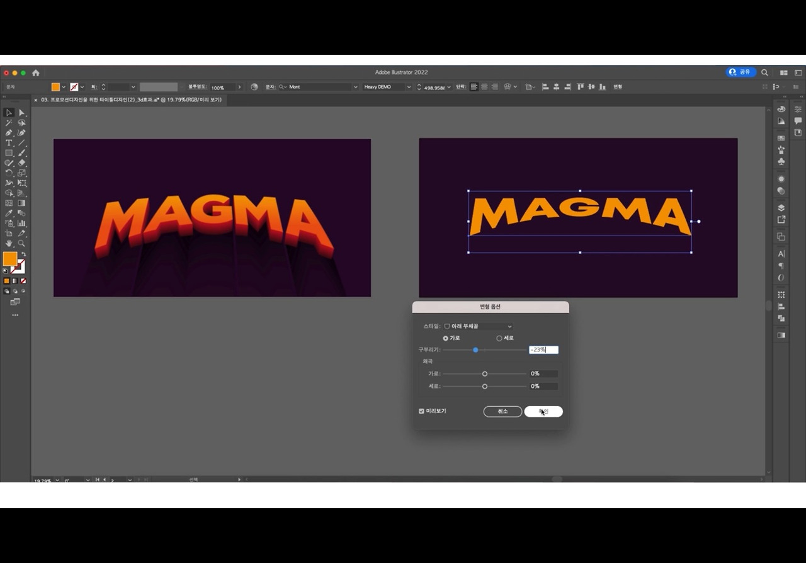Expand the opacity 100% arrow

tap(239, 87)
